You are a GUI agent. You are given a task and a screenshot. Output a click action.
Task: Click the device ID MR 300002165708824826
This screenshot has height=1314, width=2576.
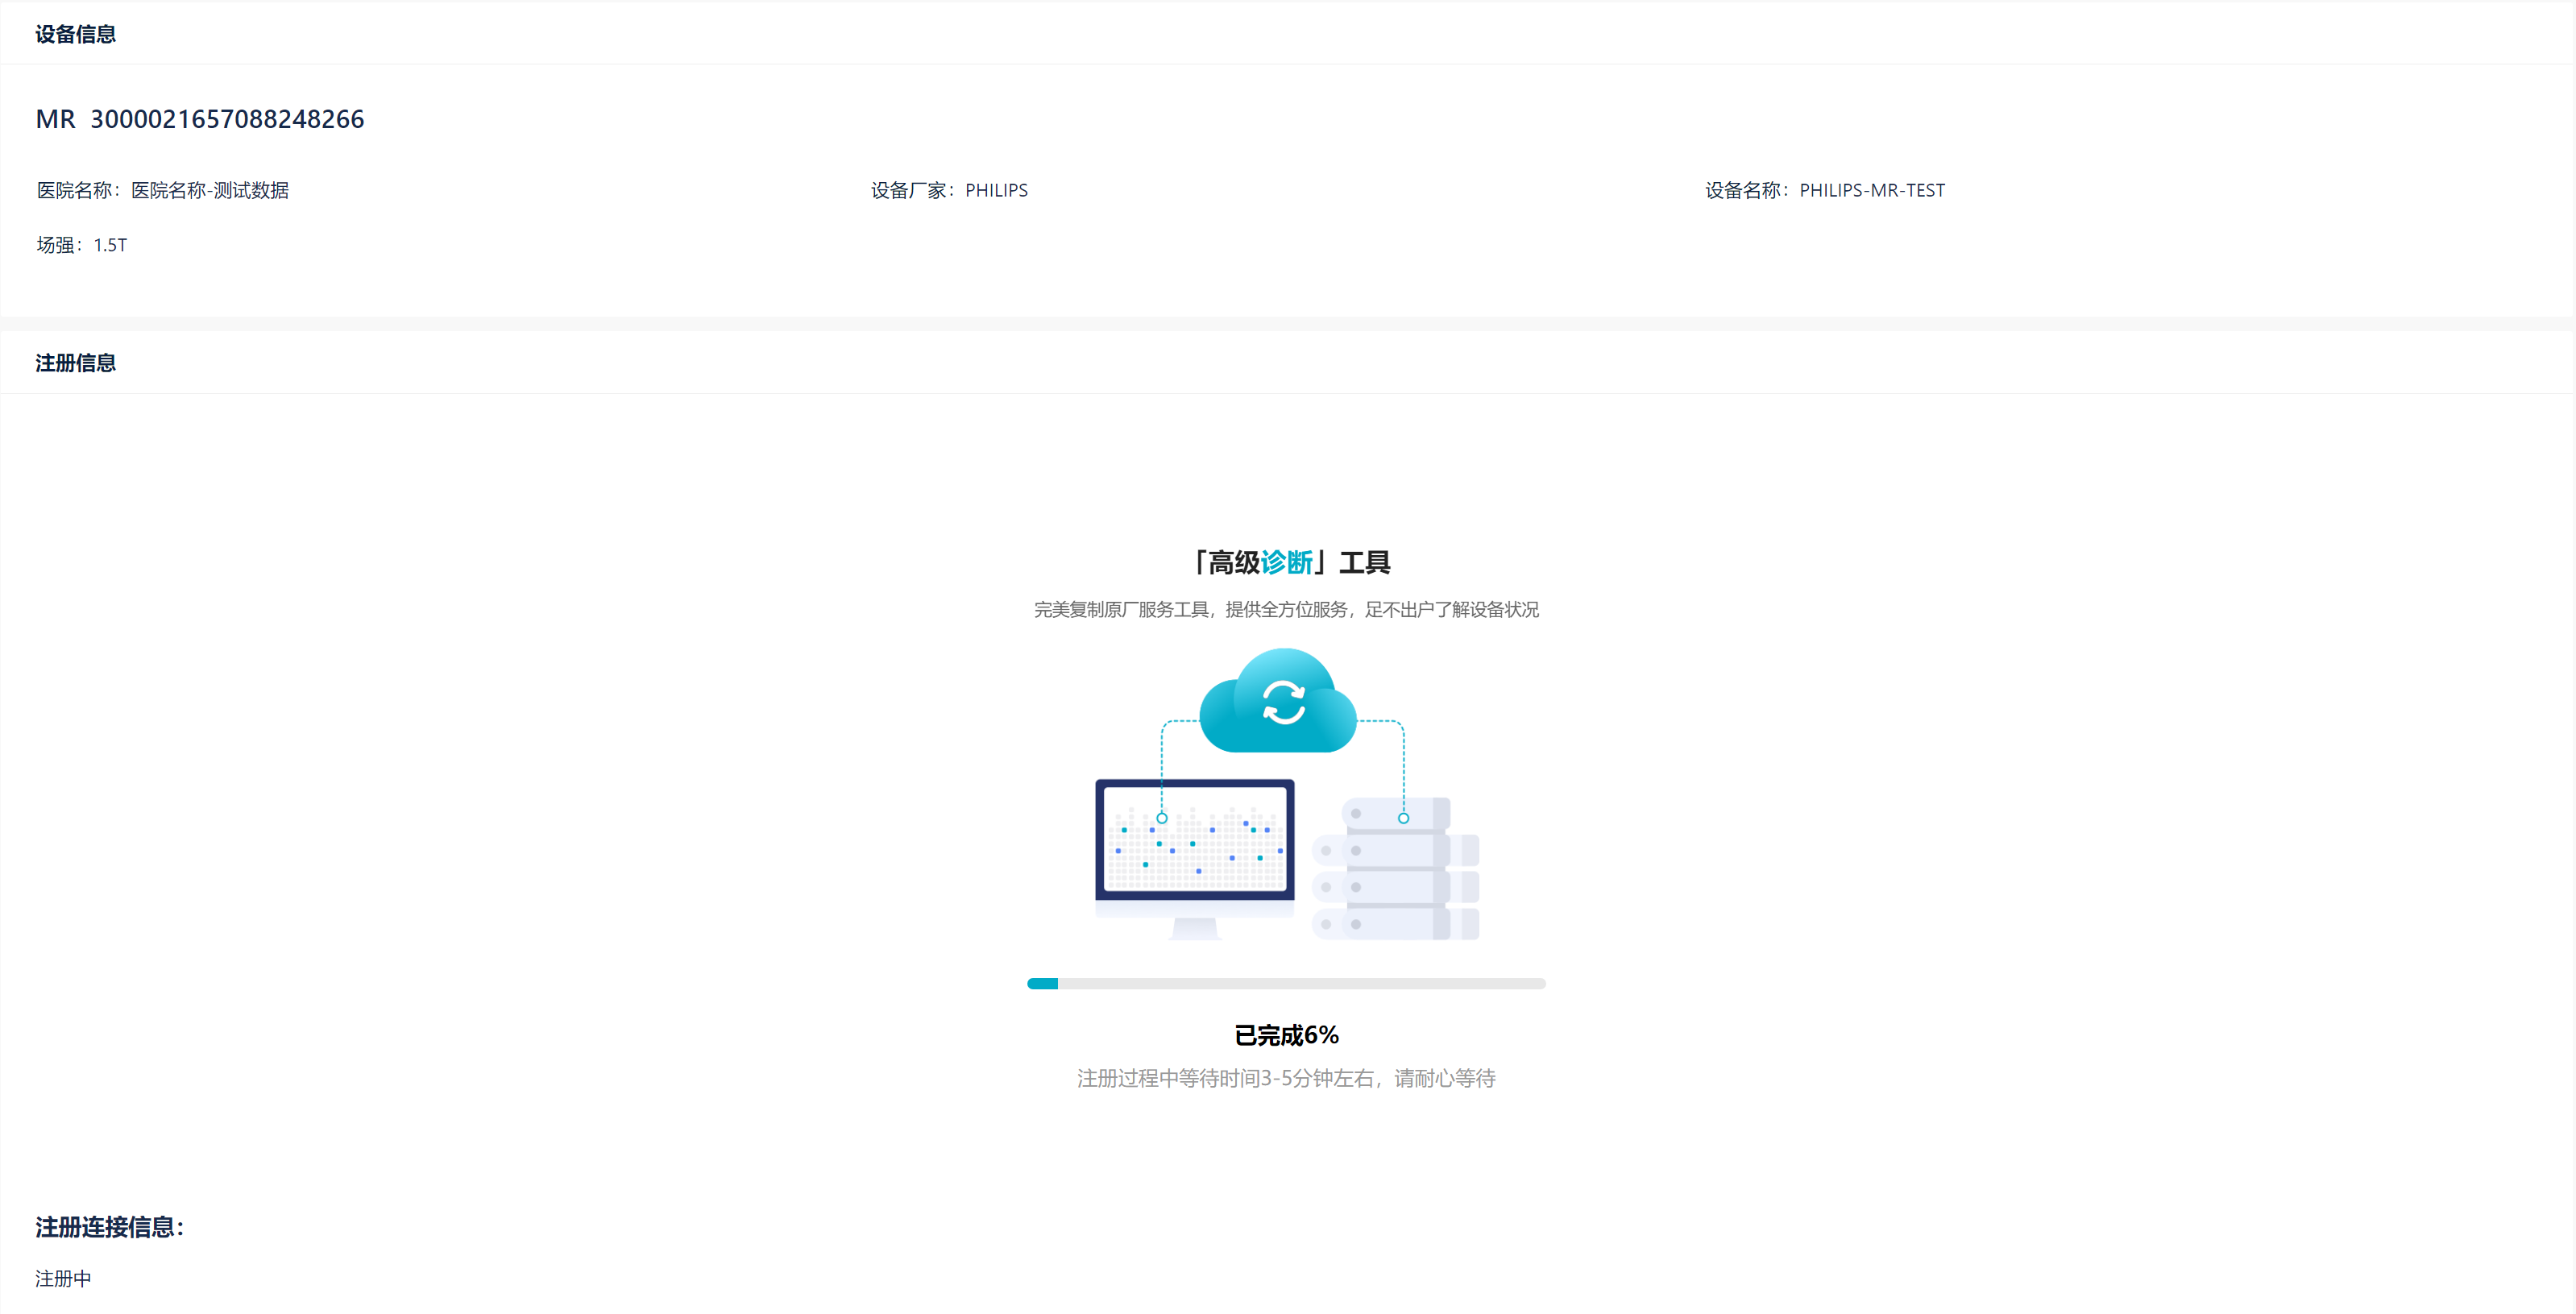pos(199,119)
